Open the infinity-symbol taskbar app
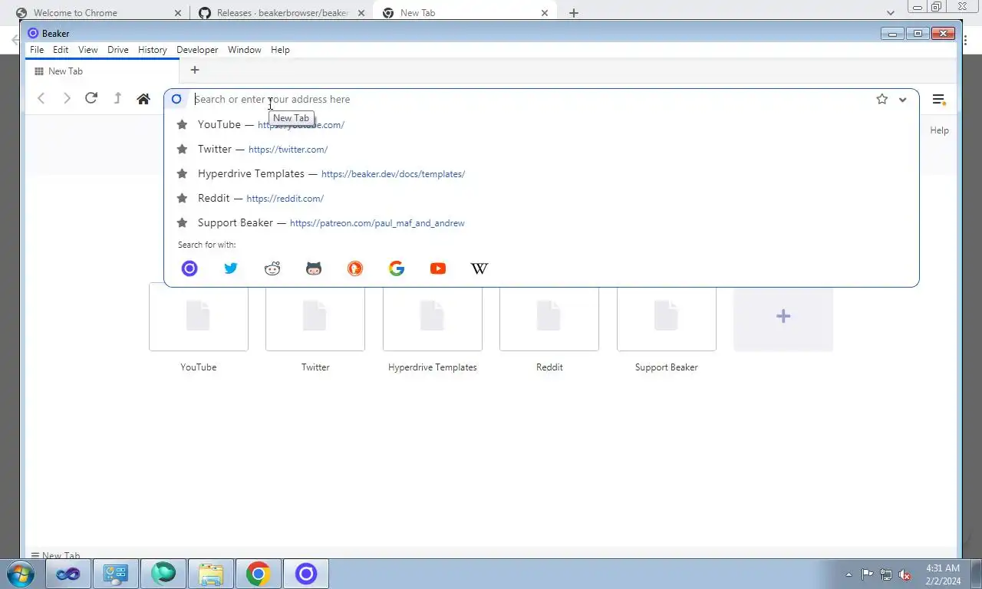This screenshot has height=589, width=982. (x=68, y=574)
